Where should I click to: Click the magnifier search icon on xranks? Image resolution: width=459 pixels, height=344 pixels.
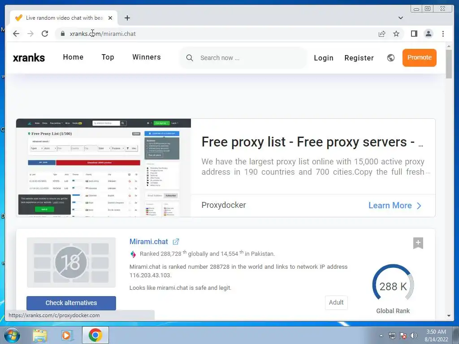click(190, 58)
